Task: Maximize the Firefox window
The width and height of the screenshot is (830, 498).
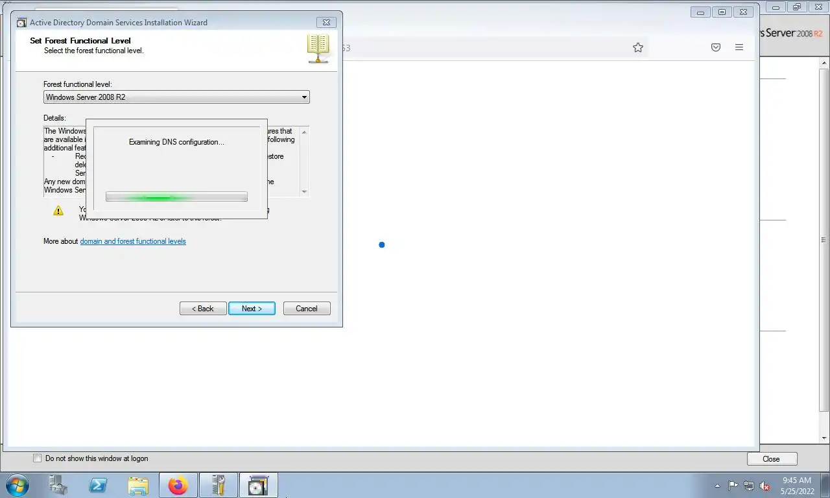Action: click(x=722, y=12)
